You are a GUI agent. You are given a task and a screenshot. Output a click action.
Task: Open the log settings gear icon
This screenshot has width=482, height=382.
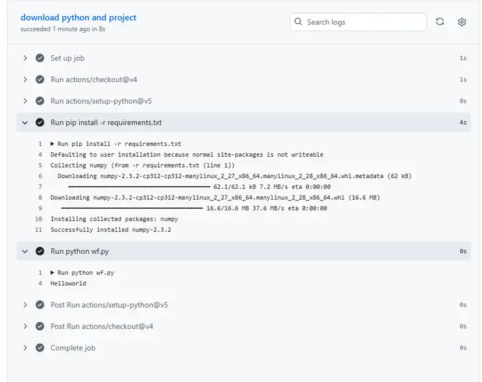pyautogui.click(x=462, y=22)
